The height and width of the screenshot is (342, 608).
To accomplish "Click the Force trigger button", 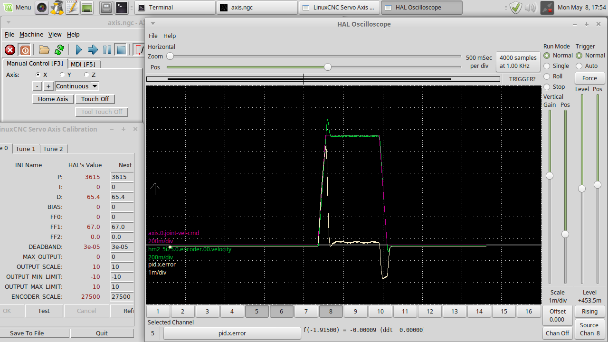I will pos(589,78).
